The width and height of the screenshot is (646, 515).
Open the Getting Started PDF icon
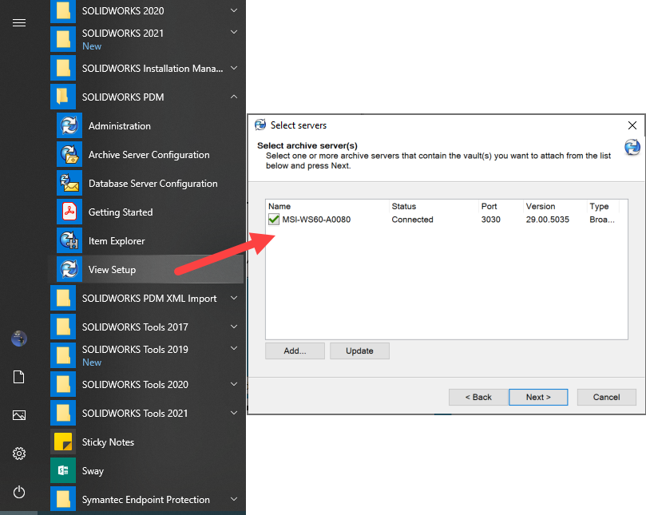pos(69,212)
